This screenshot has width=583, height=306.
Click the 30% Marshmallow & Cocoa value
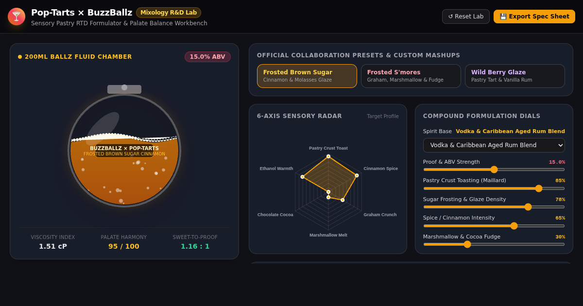click(560, 237)
